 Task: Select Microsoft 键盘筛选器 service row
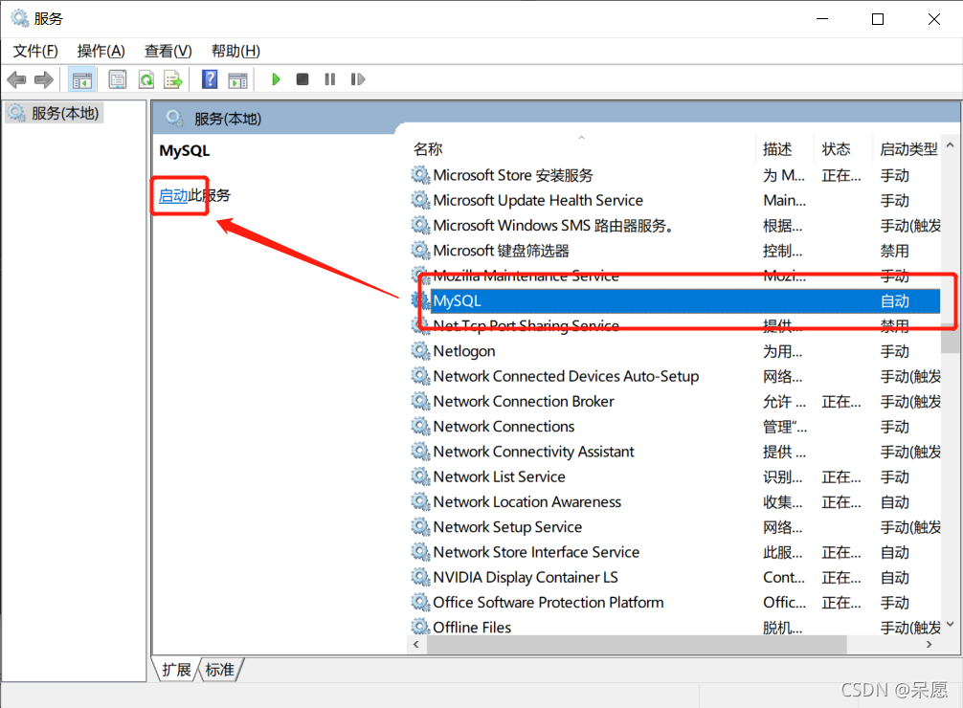click(676, 251)
